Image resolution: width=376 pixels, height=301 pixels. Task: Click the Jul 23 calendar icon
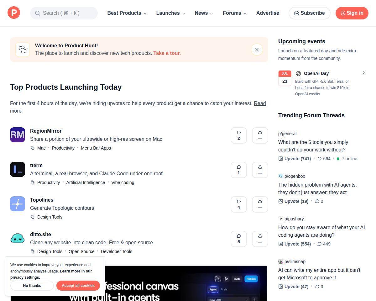285,78
